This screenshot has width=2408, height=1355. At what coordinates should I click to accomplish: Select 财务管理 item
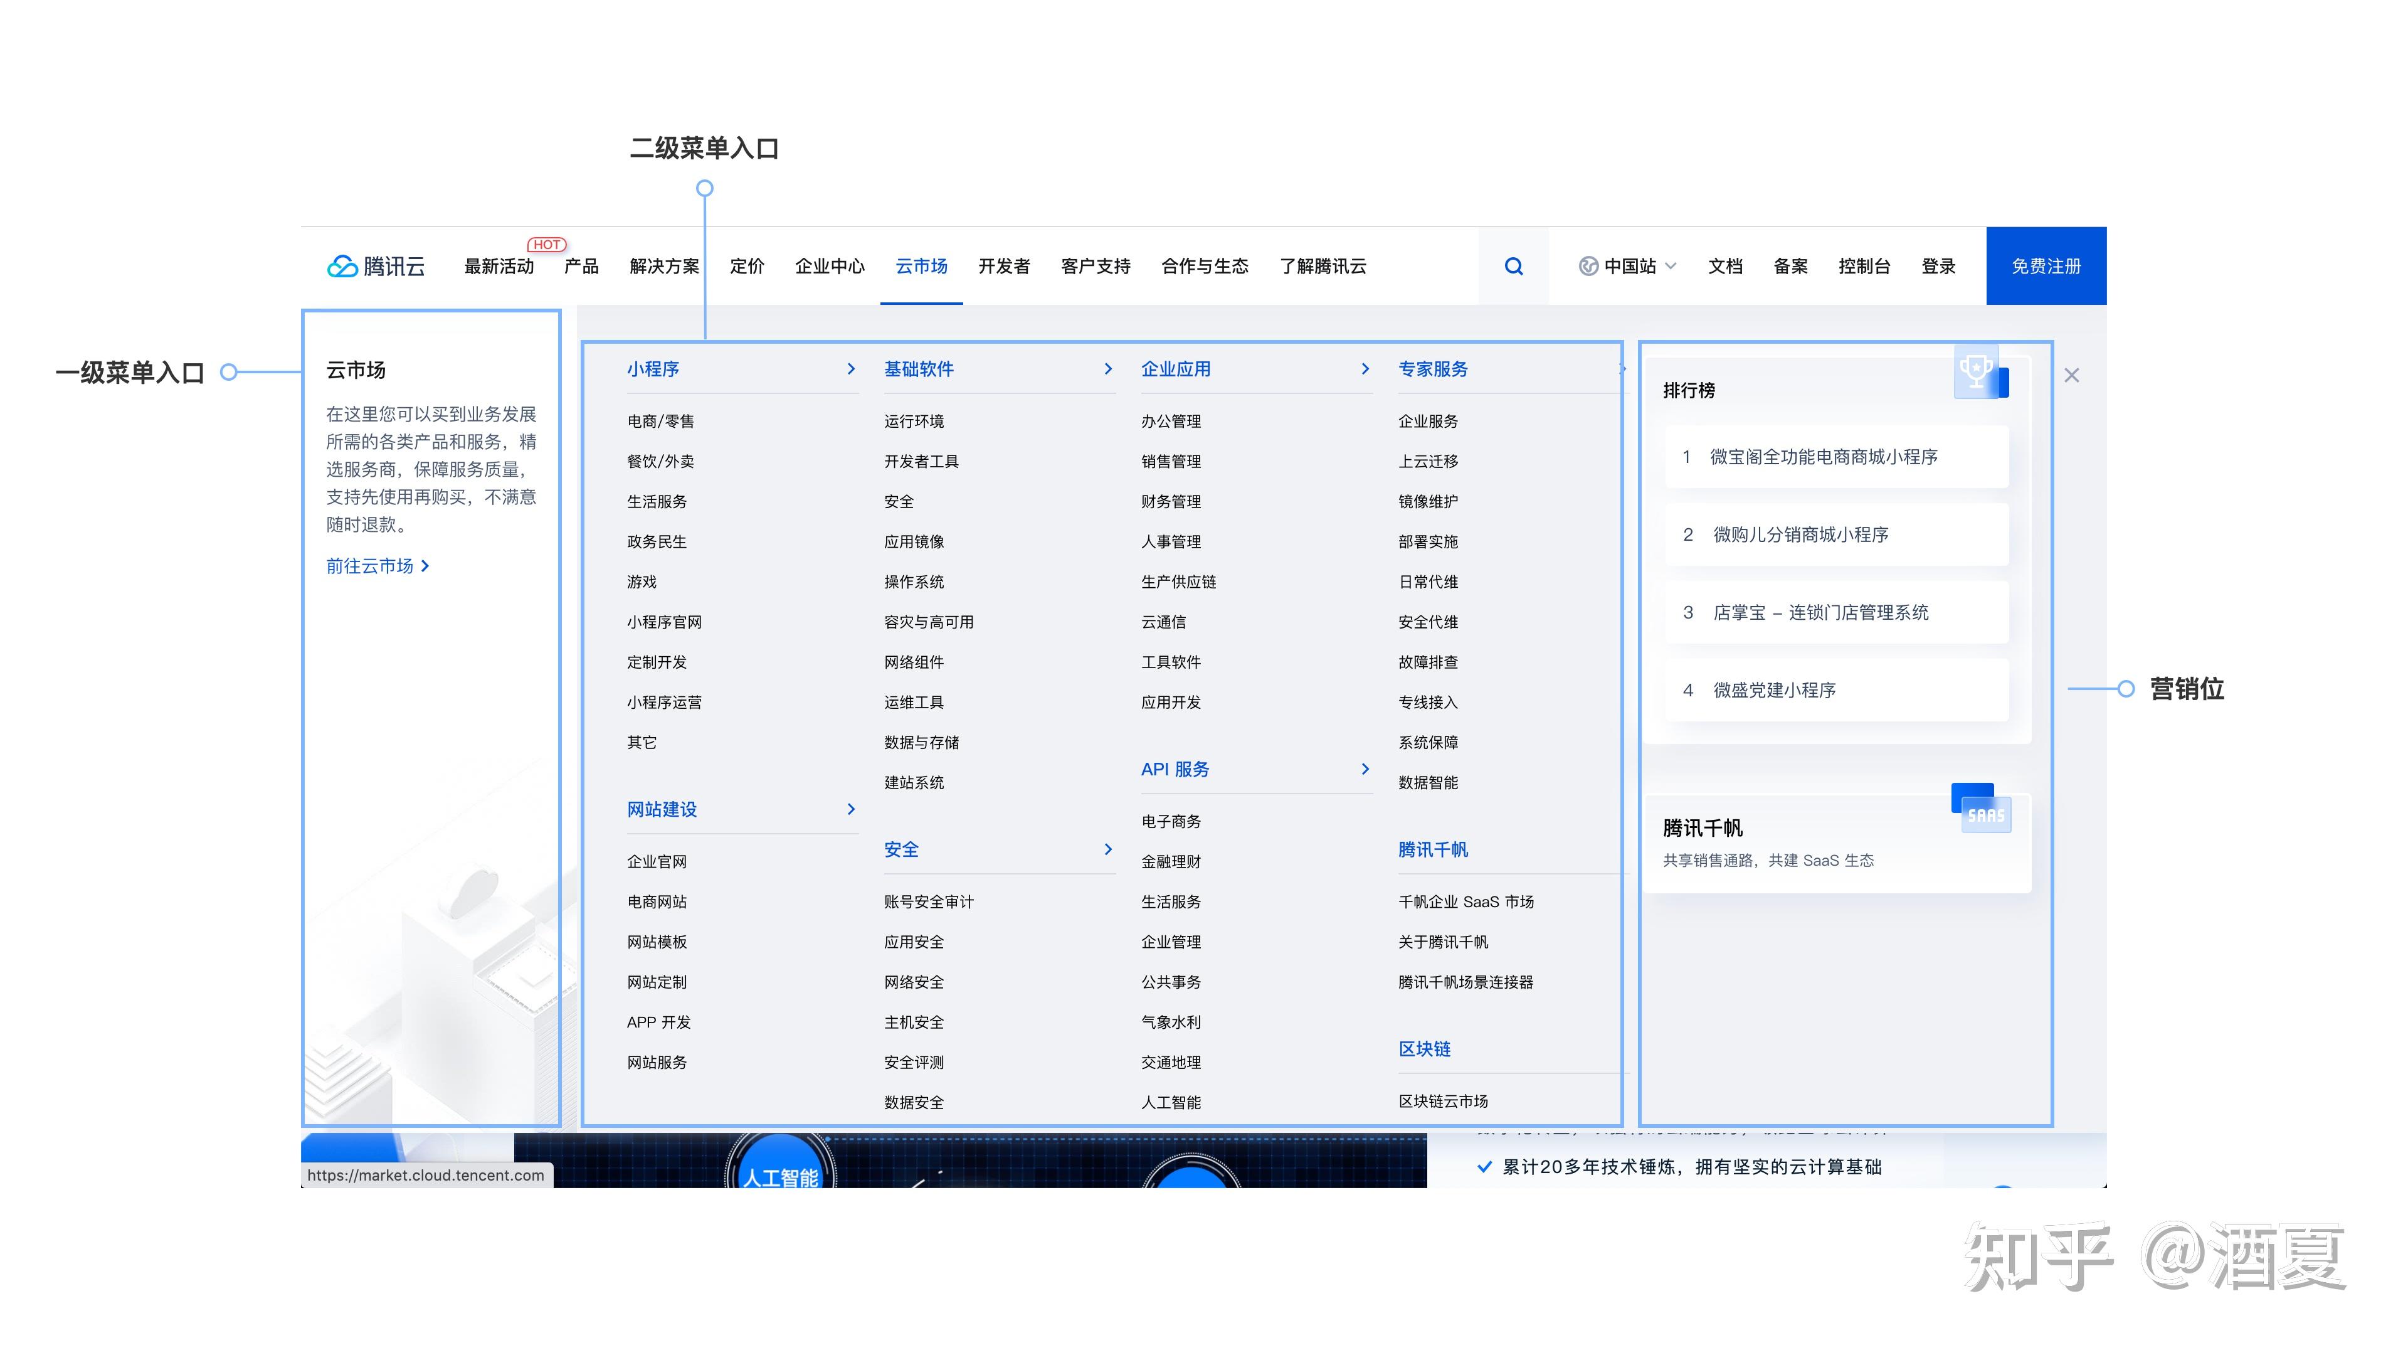(1171, 501)
